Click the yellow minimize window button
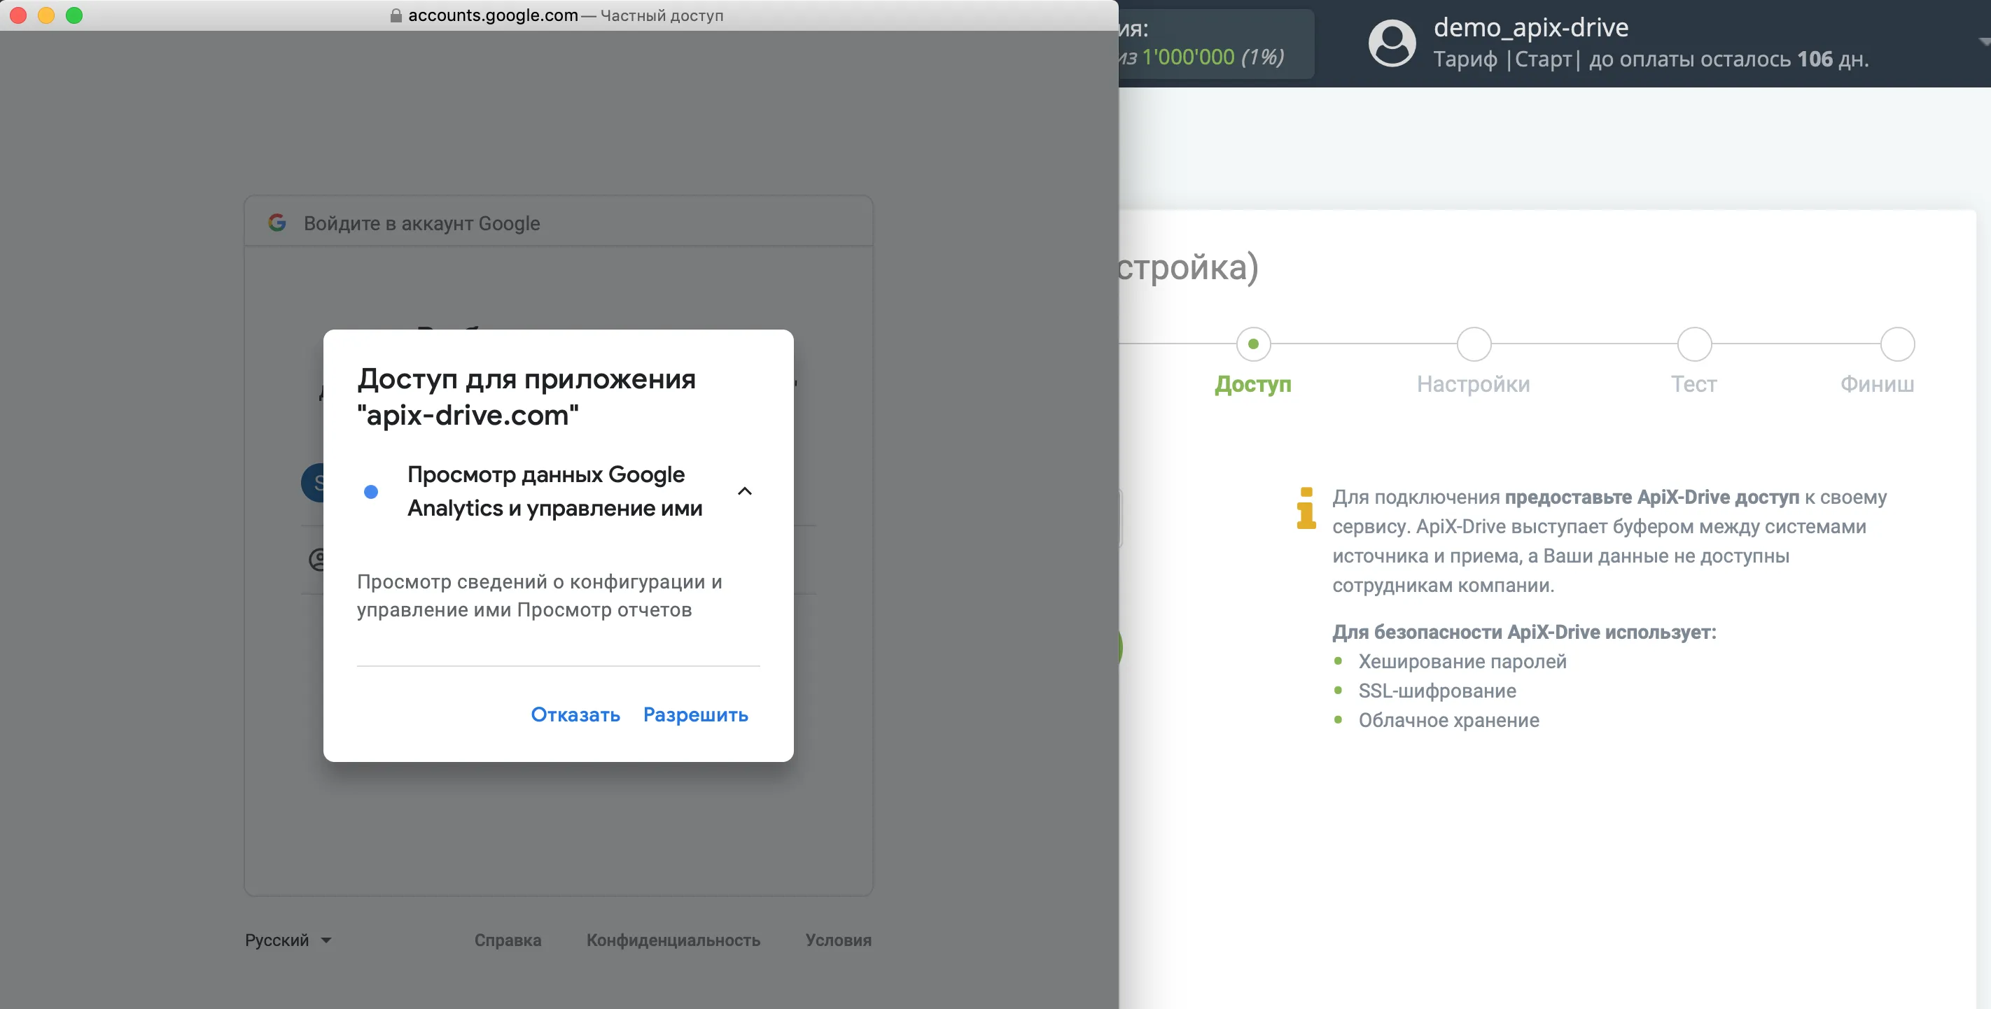 click(x=46, y=15)
